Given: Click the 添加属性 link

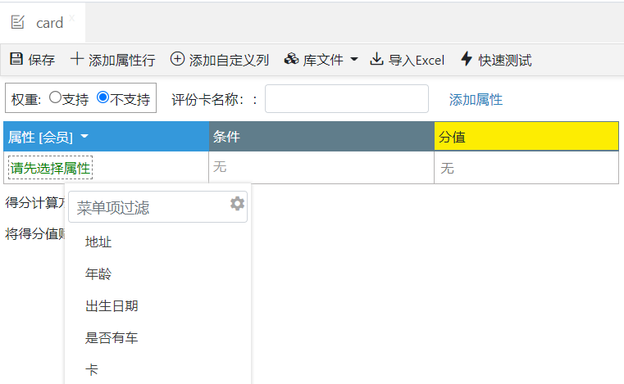Looking at the screenshot, I should 476,100.
